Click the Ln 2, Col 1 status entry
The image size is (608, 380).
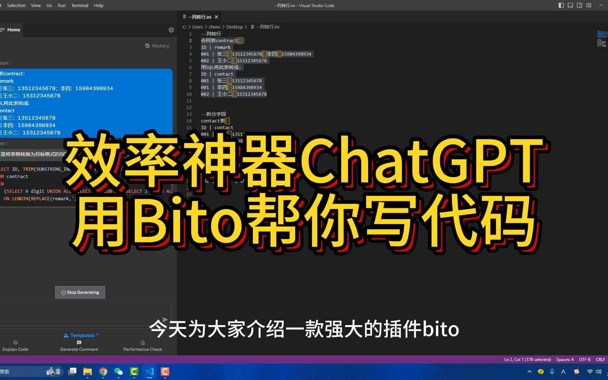coord(527,359)
